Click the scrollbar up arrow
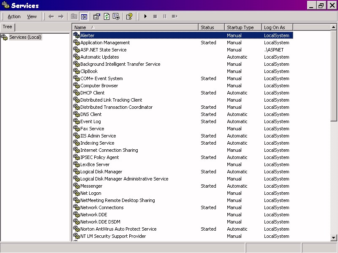 (x=333, y=27)
